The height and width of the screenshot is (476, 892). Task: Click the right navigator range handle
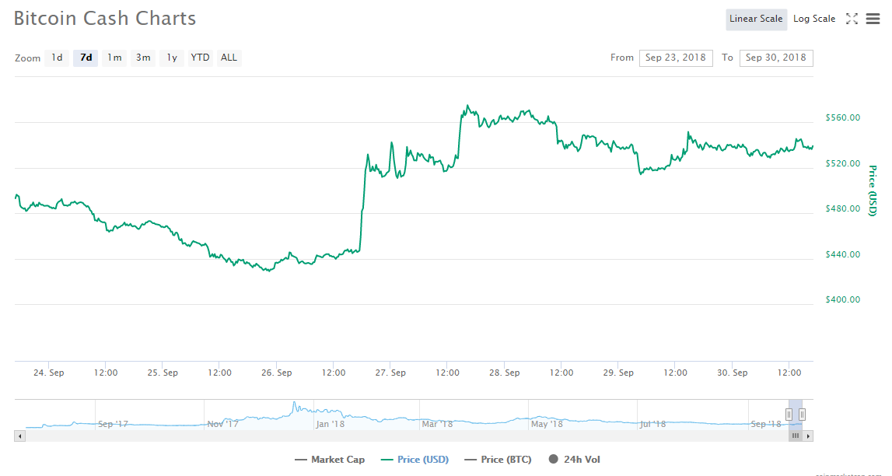(x=802, y=415)
